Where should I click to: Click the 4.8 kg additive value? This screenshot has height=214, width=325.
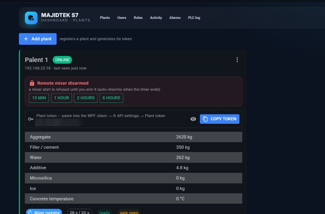[x=182, y=168]
